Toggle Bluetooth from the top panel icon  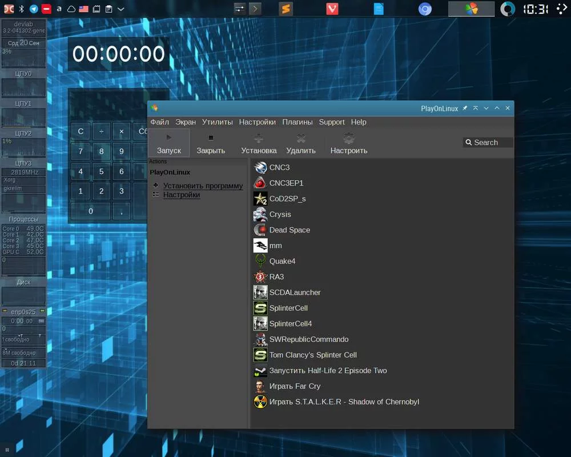coord(22,9)
